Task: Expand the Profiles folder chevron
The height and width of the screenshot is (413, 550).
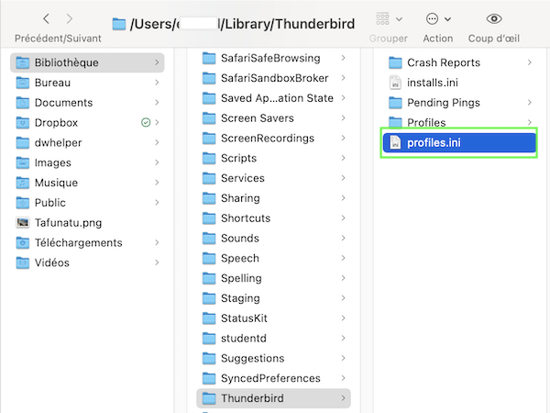Action: click(x=529, y=122)
